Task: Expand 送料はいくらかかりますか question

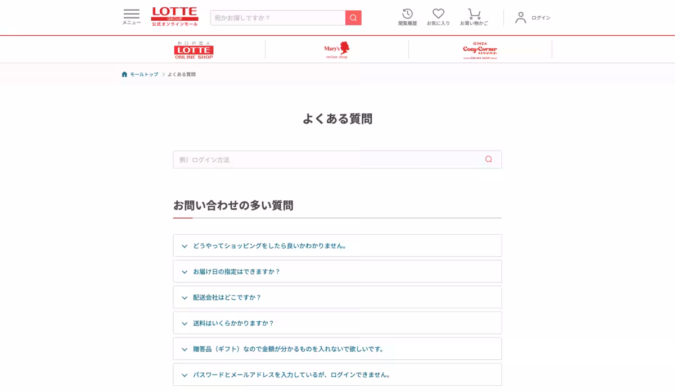Action: [337, 323]
